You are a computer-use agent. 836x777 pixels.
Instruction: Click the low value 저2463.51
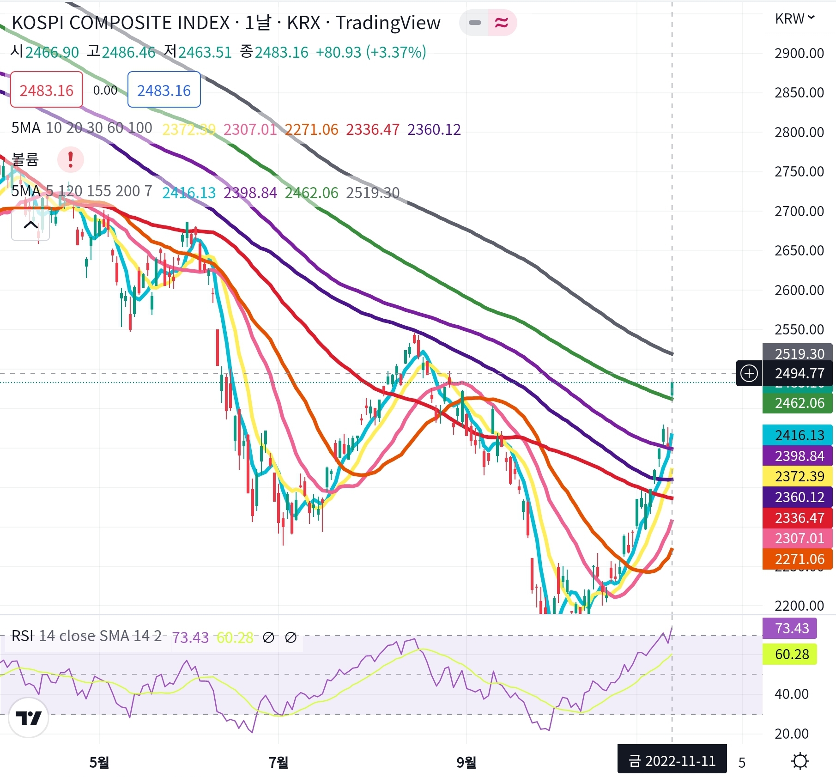(198, 52)
